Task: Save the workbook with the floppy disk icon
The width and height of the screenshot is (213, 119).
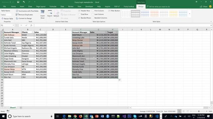Action: [18, 2]
